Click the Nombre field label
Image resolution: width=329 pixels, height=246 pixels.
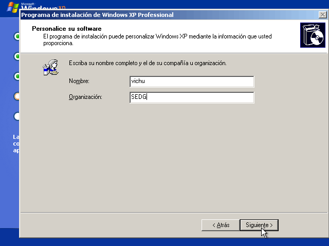point(79,81)
